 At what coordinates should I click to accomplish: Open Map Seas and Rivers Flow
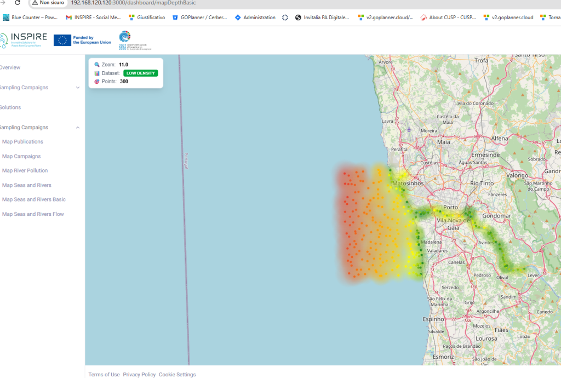click(33, 214)
